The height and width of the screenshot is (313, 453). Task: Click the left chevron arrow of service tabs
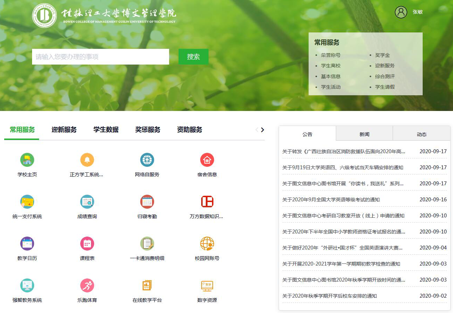point(257,130)
